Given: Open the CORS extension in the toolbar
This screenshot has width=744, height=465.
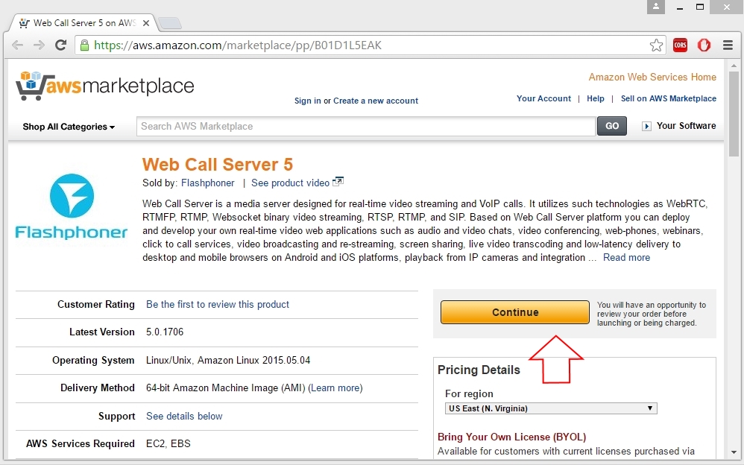Looking at the screenshot, I should [x=680, y=45].
